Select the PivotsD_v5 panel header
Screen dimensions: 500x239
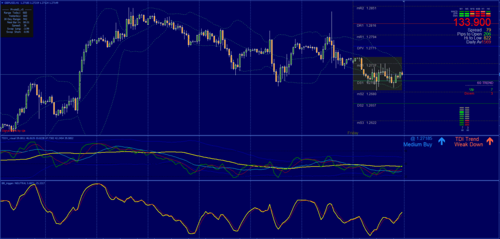(x=17, y=10)
